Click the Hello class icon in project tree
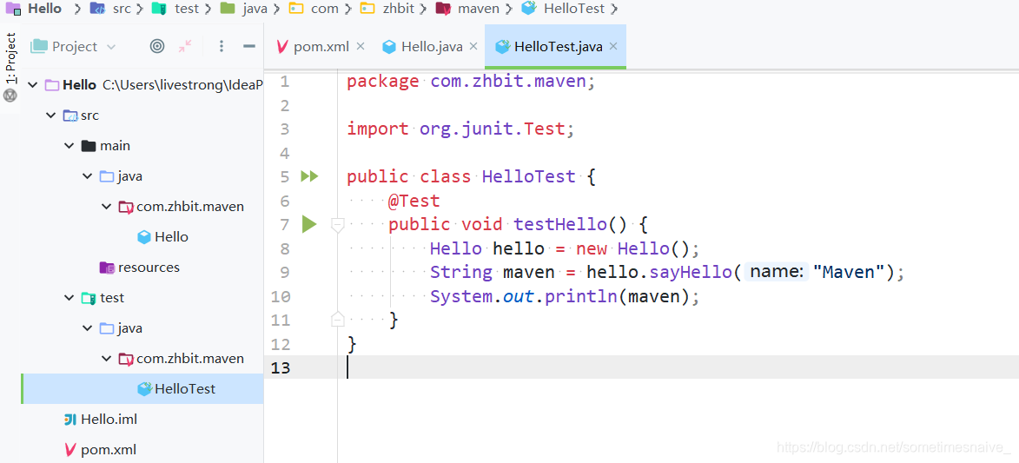The width and height of the screenshot is (1019, 463). point(144,237)
